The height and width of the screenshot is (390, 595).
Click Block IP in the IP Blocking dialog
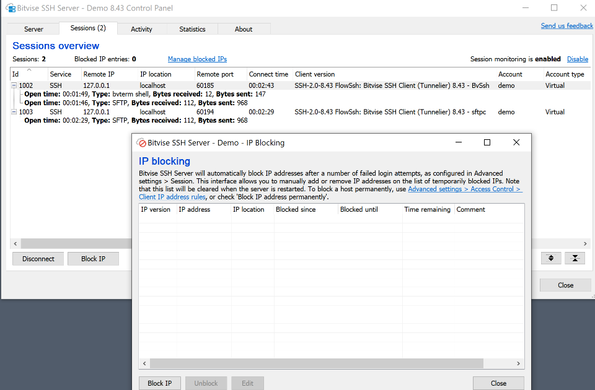pyautogui.click(x=160, y=383)
